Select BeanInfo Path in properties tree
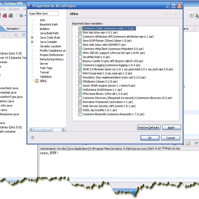The width and height of the screenshot is (199, 199). coord(49,24)
